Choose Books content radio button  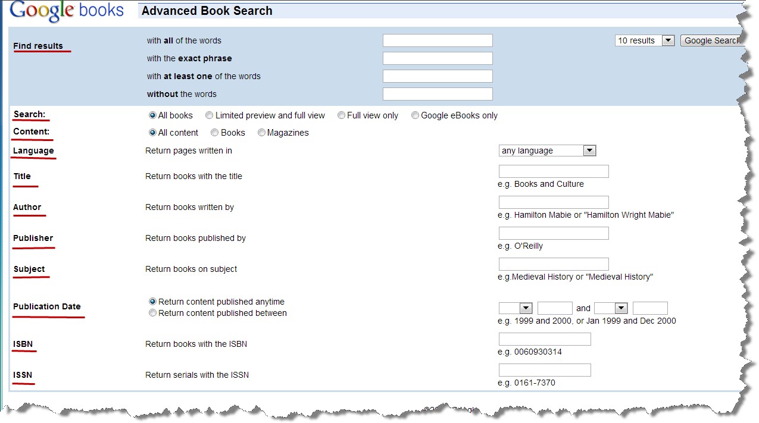point(214,133)
